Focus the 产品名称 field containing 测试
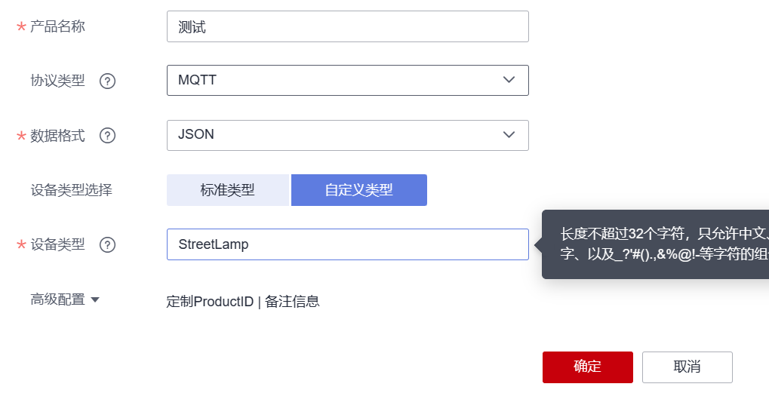Screen dimensions: 769x393 tap(347, 27)
